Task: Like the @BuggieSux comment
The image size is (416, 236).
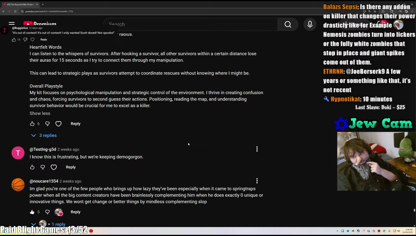Action: pos(14,40)
